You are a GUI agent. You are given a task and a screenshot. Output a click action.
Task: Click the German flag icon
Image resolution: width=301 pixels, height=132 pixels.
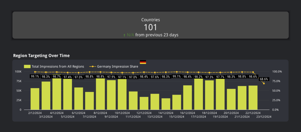pos(143,62)
